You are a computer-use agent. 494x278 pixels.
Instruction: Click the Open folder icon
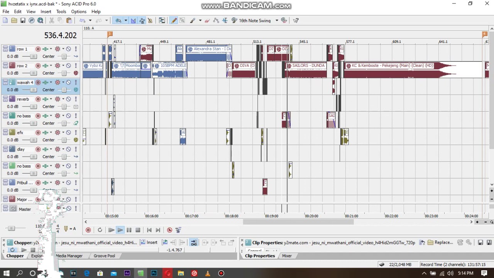pos(14,20)
